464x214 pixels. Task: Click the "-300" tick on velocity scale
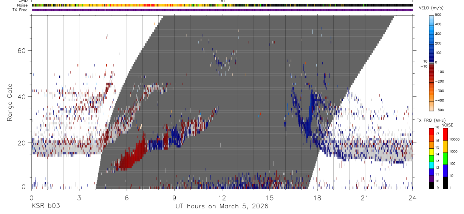coord(439,91)
